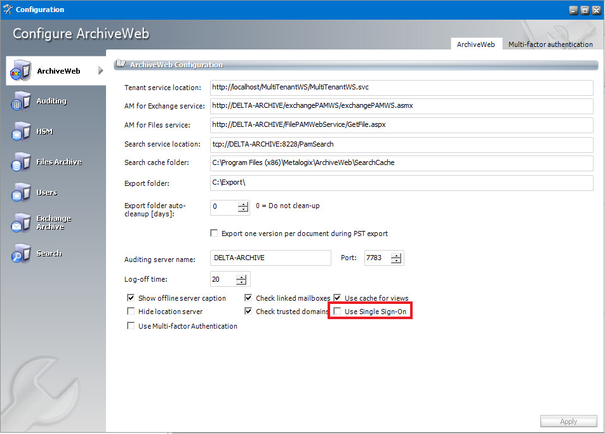Open the Auditing sidebar icon

click(20, 101)
